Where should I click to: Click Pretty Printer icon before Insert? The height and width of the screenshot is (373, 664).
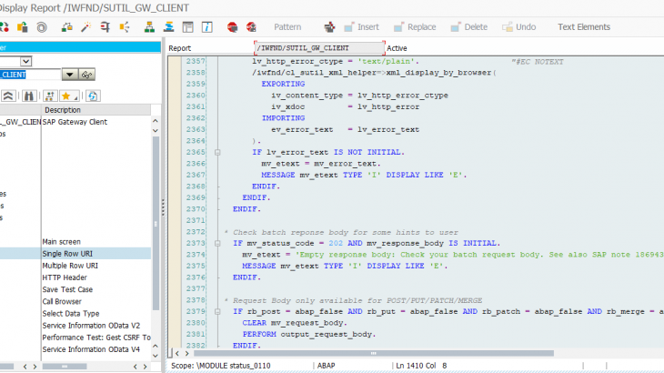coord(329,27)
